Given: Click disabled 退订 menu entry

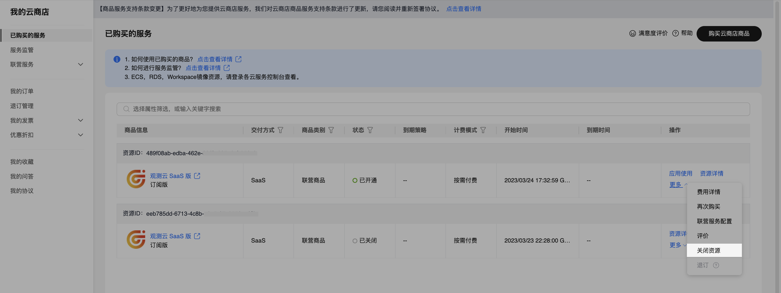Looking at the screenshot, I should point(703,265).
